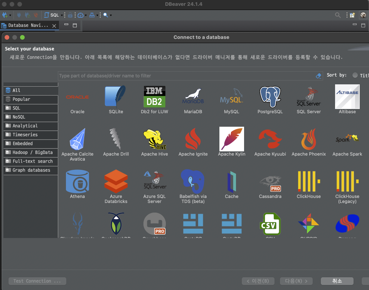
Task: Choose the Apache Calcite Avatica driver
Action: tap(78, 144)
